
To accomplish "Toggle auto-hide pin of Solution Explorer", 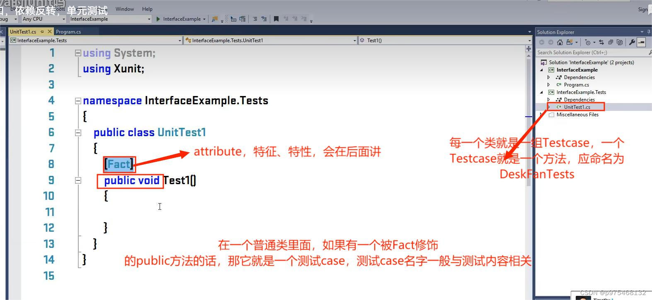I will coord(649,32).
